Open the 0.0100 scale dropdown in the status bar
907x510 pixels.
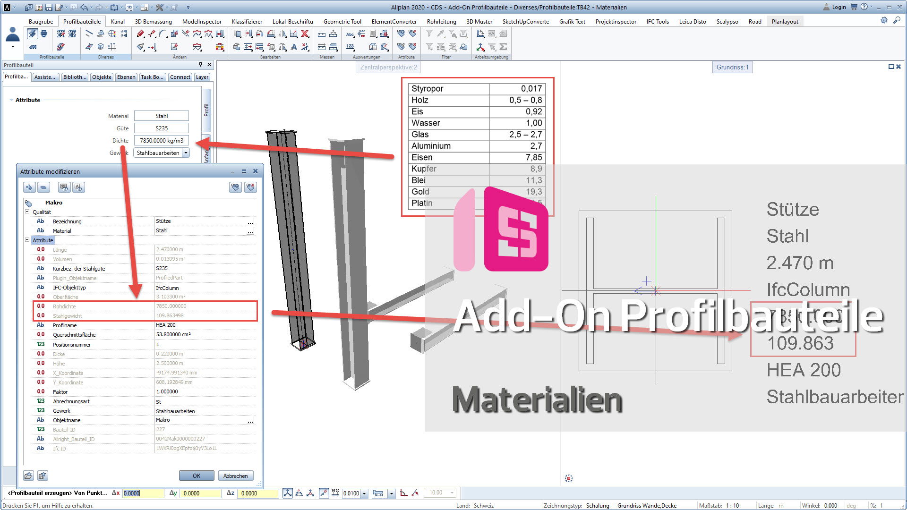(x=364, y=493)
